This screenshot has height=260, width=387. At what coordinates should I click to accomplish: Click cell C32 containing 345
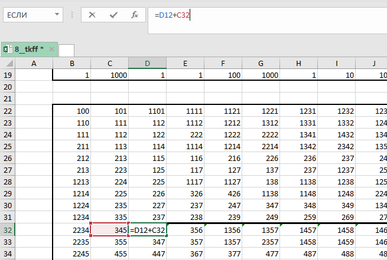pos(109,230)
